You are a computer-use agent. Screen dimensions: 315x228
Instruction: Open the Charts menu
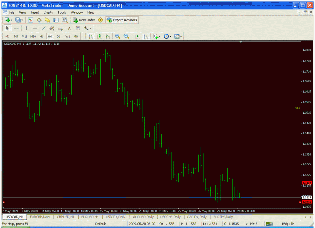point(48,12)
